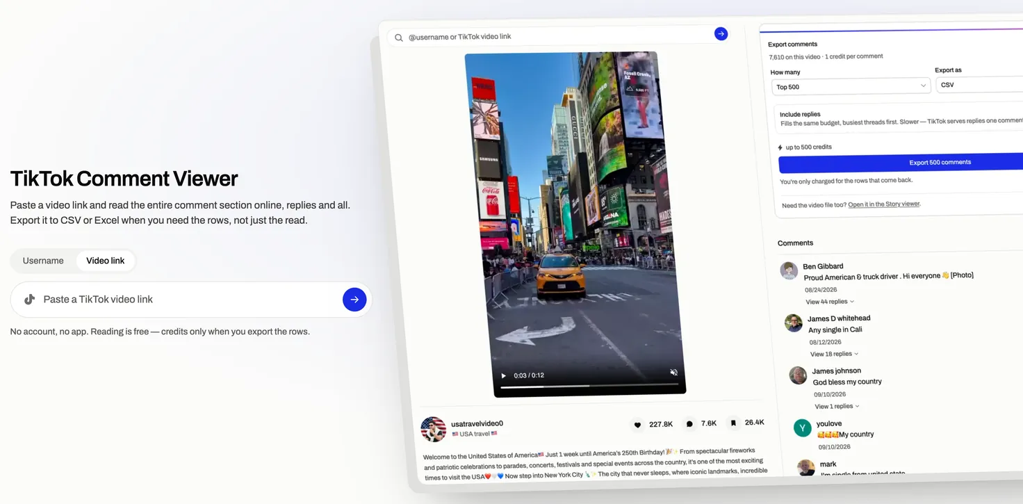The image size is (1023, 504).
Task: Click the 'My country' comment by youlove
Action: pyautogui.click(x=846, y=434)
